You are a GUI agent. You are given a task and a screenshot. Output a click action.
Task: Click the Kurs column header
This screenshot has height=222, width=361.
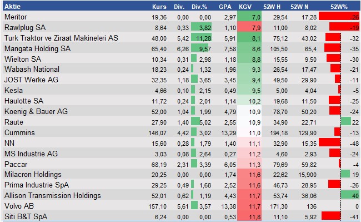(x=159, y=7)
